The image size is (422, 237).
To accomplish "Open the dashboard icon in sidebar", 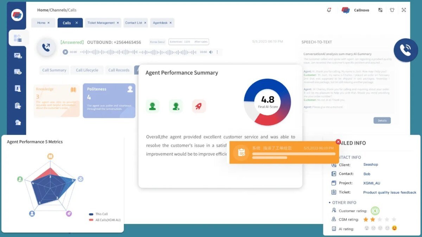I will coord(17,38).
